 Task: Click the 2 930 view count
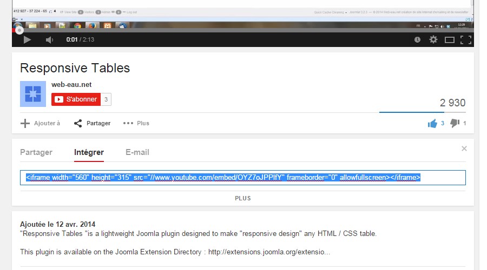452,103
